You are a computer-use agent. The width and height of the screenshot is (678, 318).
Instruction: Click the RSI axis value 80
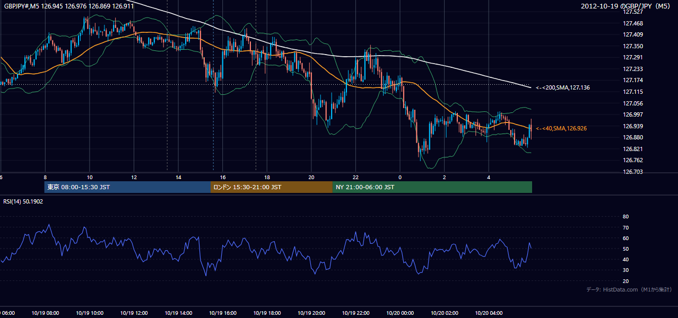[625, 217]
